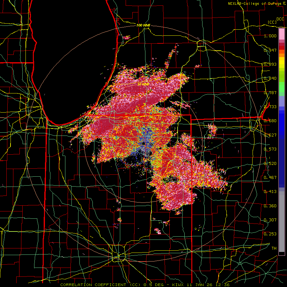Click the 0.893 scale value
Image resolution: width=287 pixels, height=287 pixels.
point(270,64)
